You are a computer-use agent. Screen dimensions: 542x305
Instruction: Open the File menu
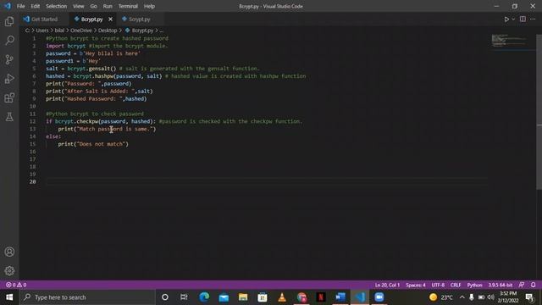coord(20,6)
